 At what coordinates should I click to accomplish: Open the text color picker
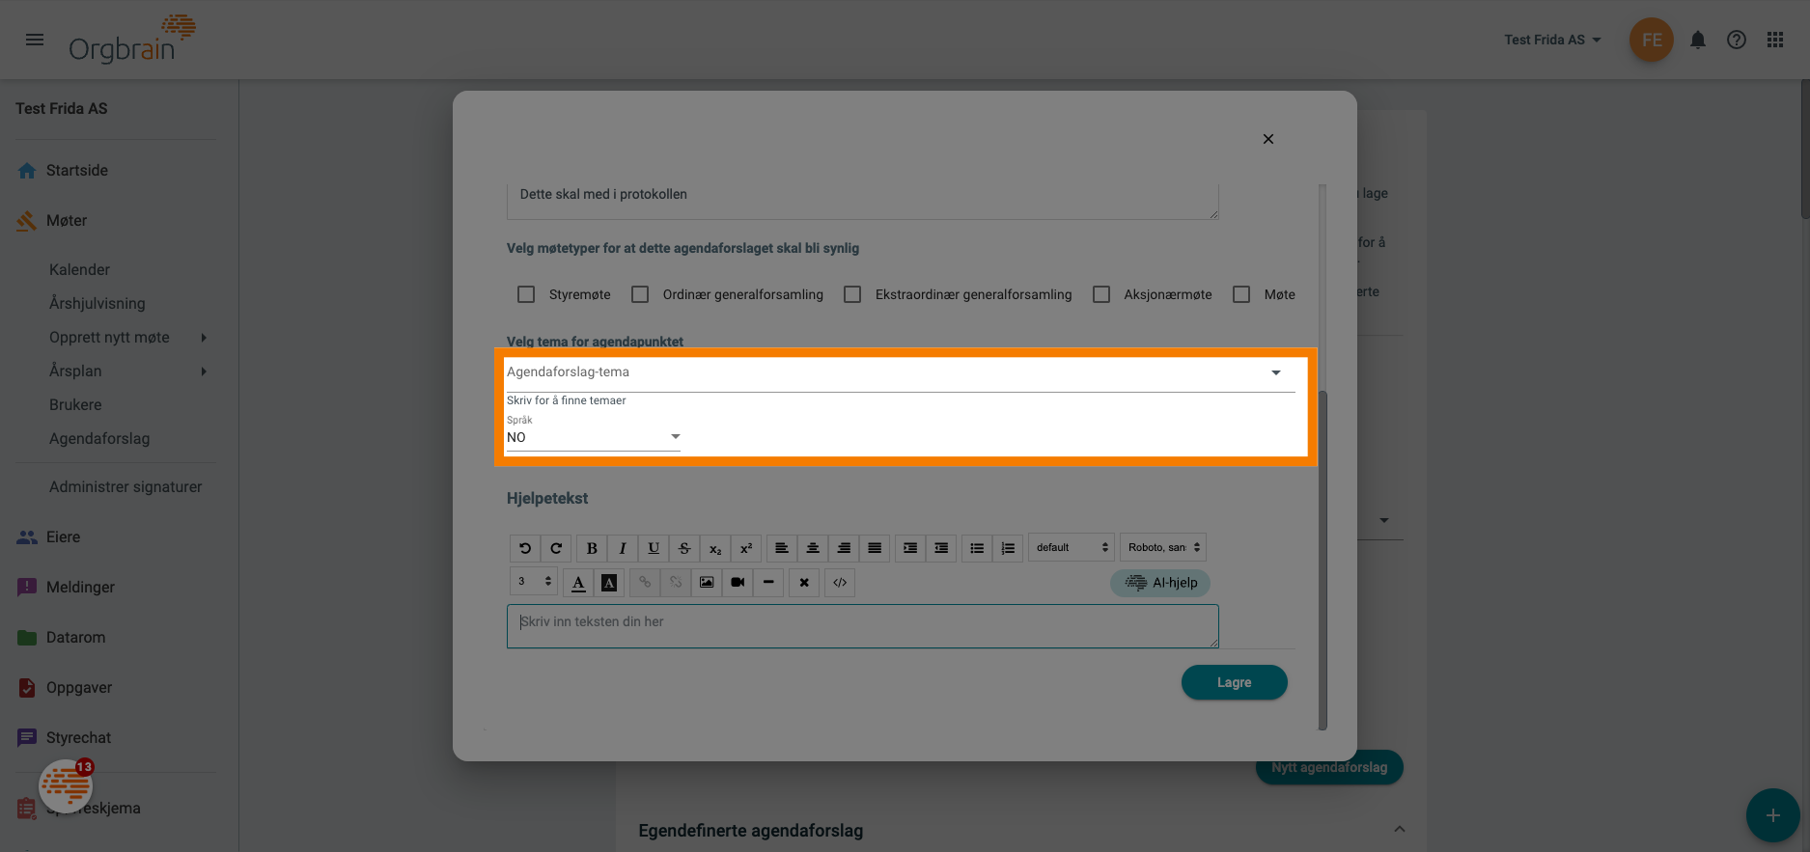click(x=578, y=583)
